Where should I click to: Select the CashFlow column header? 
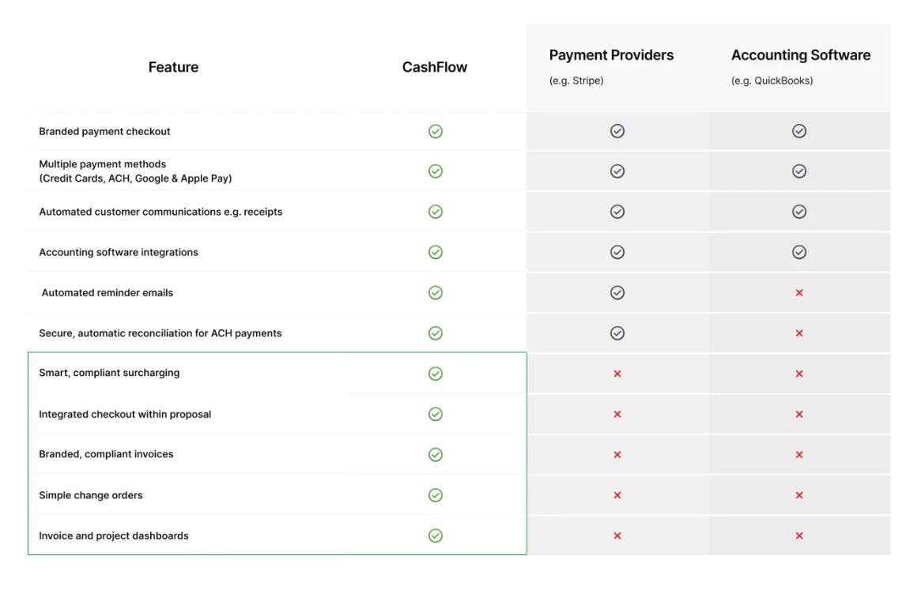tap(434, 67)
